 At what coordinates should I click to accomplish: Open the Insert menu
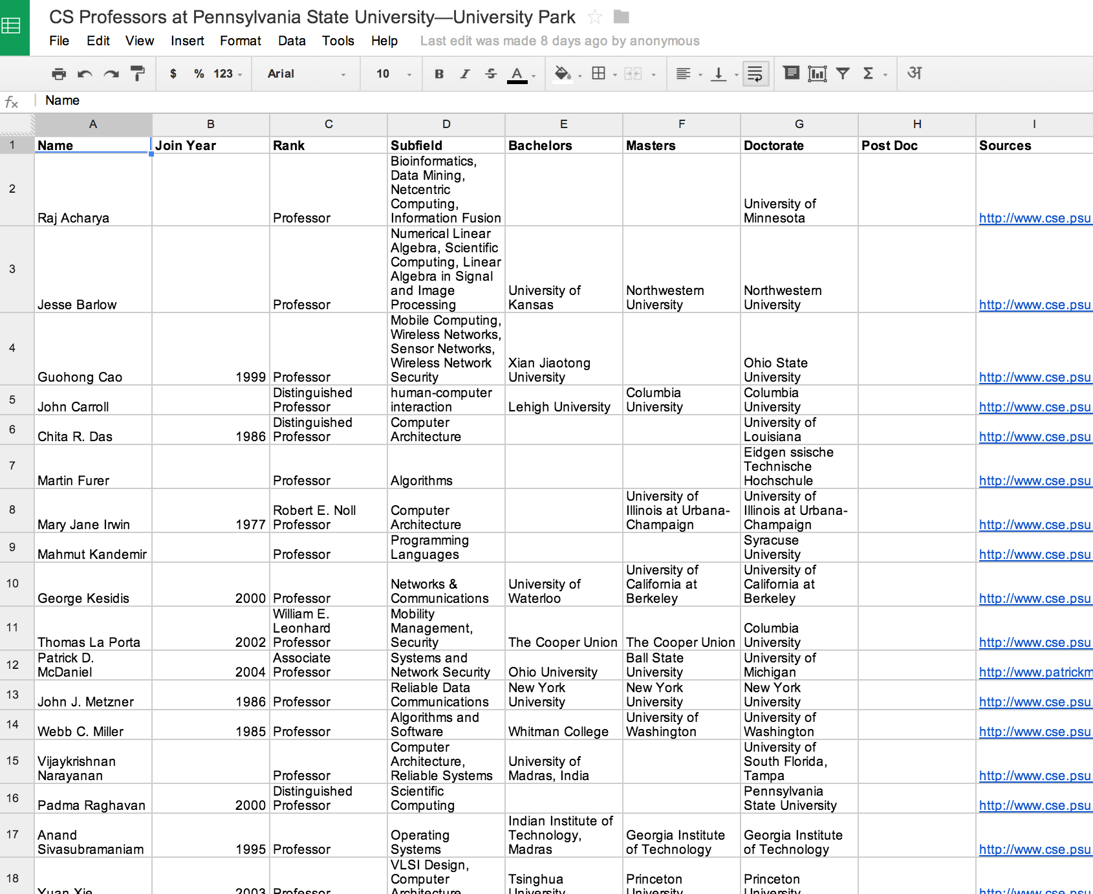[x=188, y=41]
